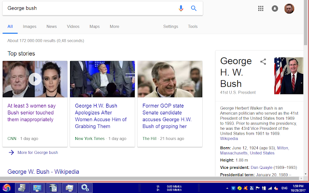The image size is (309, 193).
Task: Click the 'Top stories' heading
Action: (x=21, y=54)
